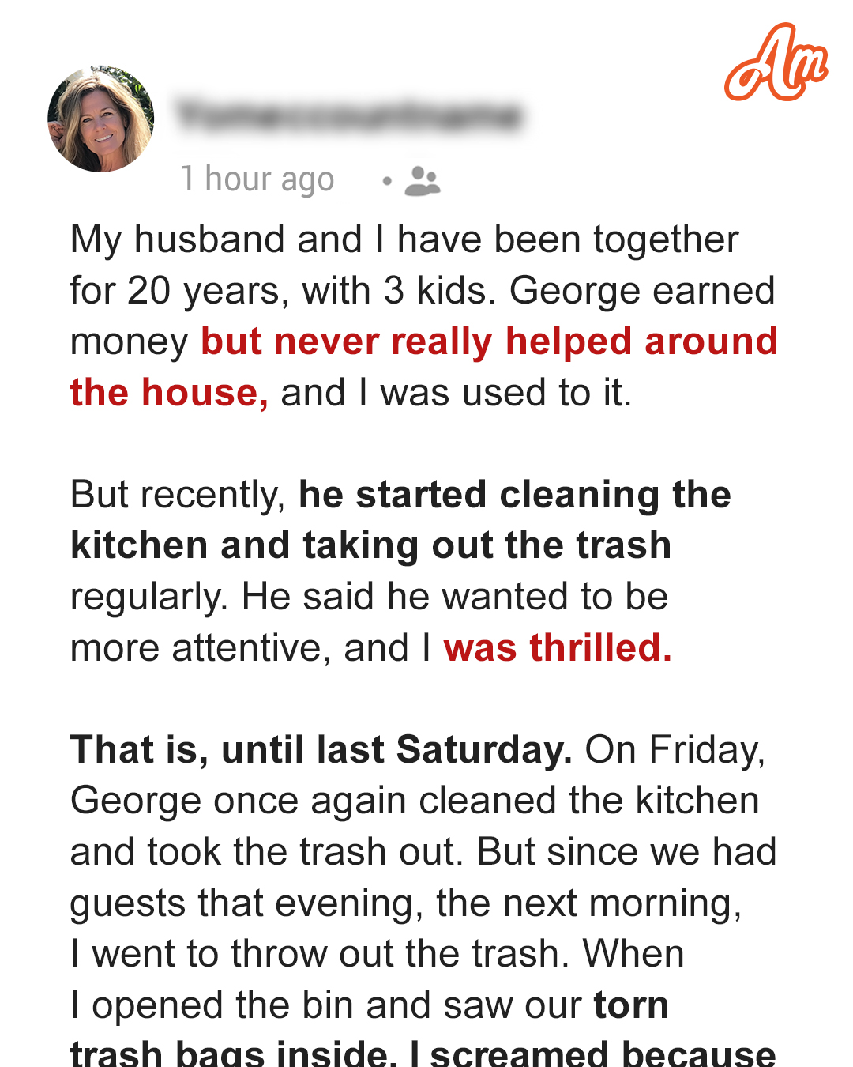
Task: Click red text "was thrilled."
Action: pos(558,648)
